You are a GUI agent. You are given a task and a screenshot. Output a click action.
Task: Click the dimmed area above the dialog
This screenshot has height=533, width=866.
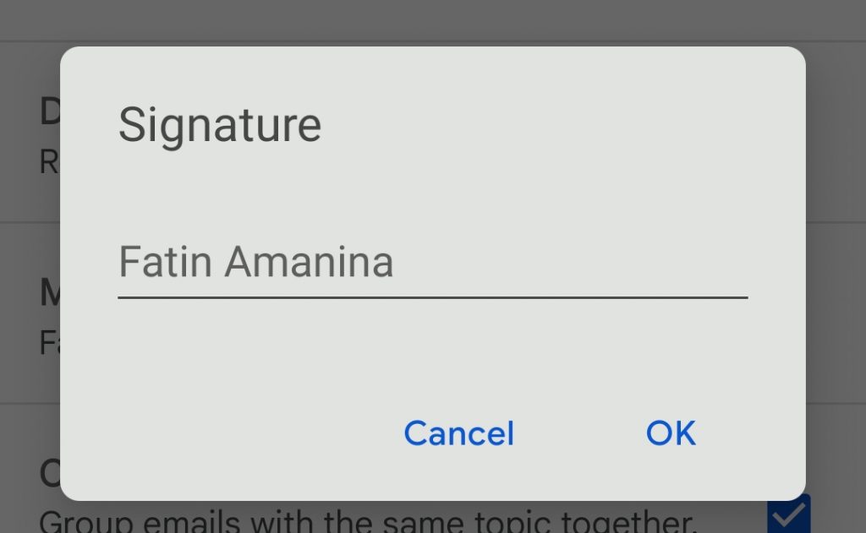click(432, 22)
